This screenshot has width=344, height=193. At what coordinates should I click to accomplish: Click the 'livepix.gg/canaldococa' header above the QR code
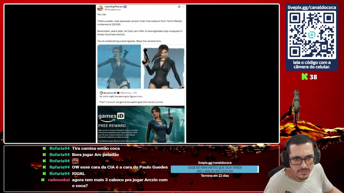click(x=312, y=7)
